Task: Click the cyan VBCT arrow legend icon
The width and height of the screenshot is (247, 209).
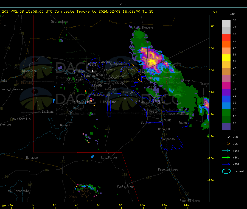Action: (x=226, y=151)
